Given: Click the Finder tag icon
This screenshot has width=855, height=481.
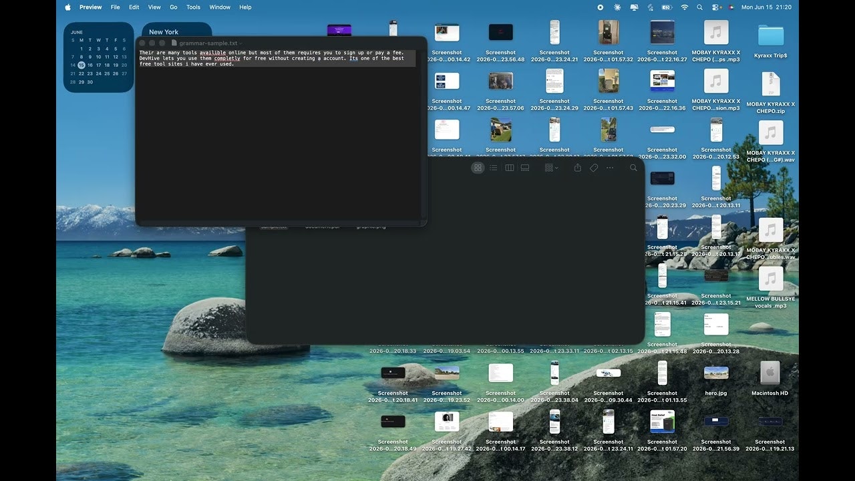Looking at the screenshot, I should (594, 168).
